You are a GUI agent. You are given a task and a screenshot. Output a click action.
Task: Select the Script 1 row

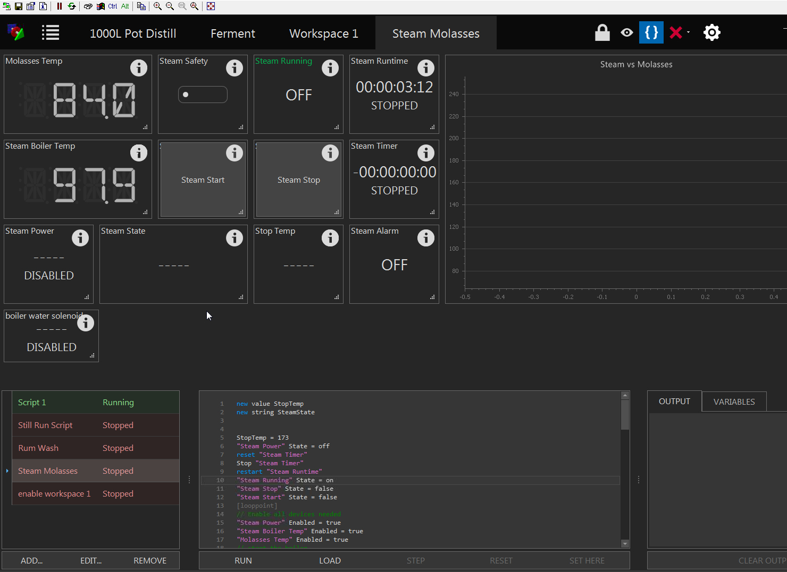point(96,403)
